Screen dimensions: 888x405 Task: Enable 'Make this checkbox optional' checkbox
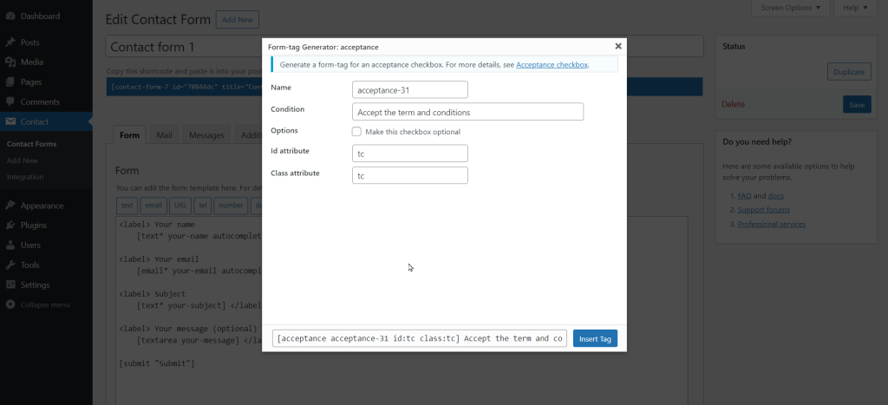pyautogui.click(x=356, y=132)
